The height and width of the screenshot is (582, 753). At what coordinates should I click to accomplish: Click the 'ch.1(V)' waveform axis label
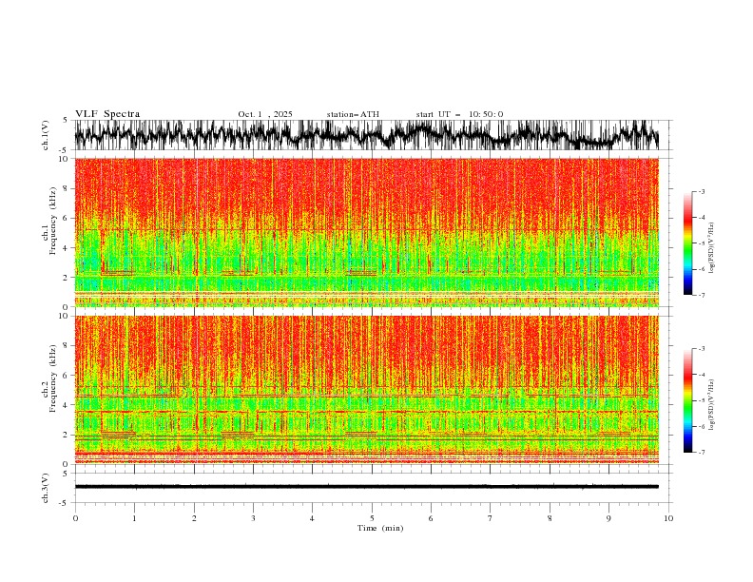pyautogui.click(x=46, y=135)
